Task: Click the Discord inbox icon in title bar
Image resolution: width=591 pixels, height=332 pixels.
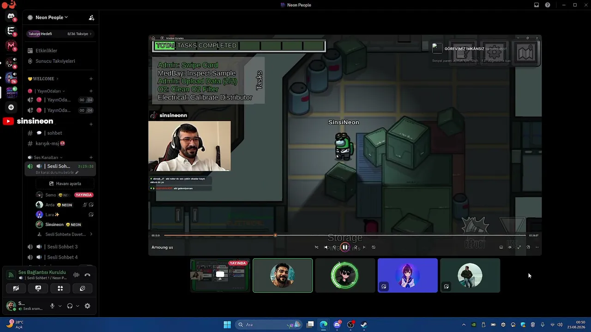Action: (537, 5)
